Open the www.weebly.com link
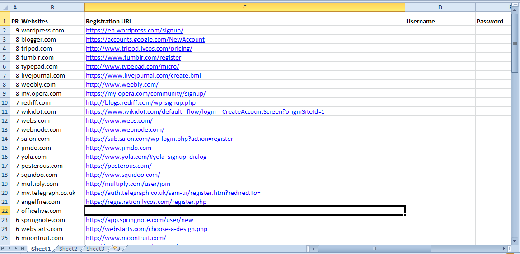Image resolution: width=520 pixels, height=254 pixels. point(122,84)
